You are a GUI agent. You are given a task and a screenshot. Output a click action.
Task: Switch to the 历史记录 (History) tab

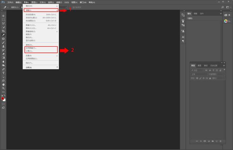[x=214, y=66]
